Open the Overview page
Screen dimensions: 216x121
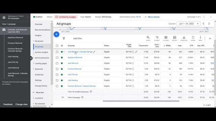(38, 24)
